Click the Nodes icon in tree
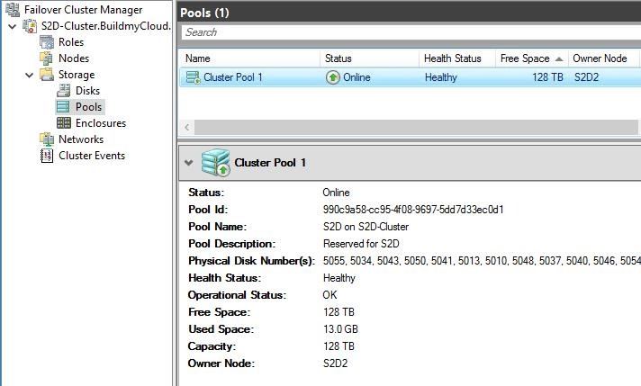 [47, 58]
